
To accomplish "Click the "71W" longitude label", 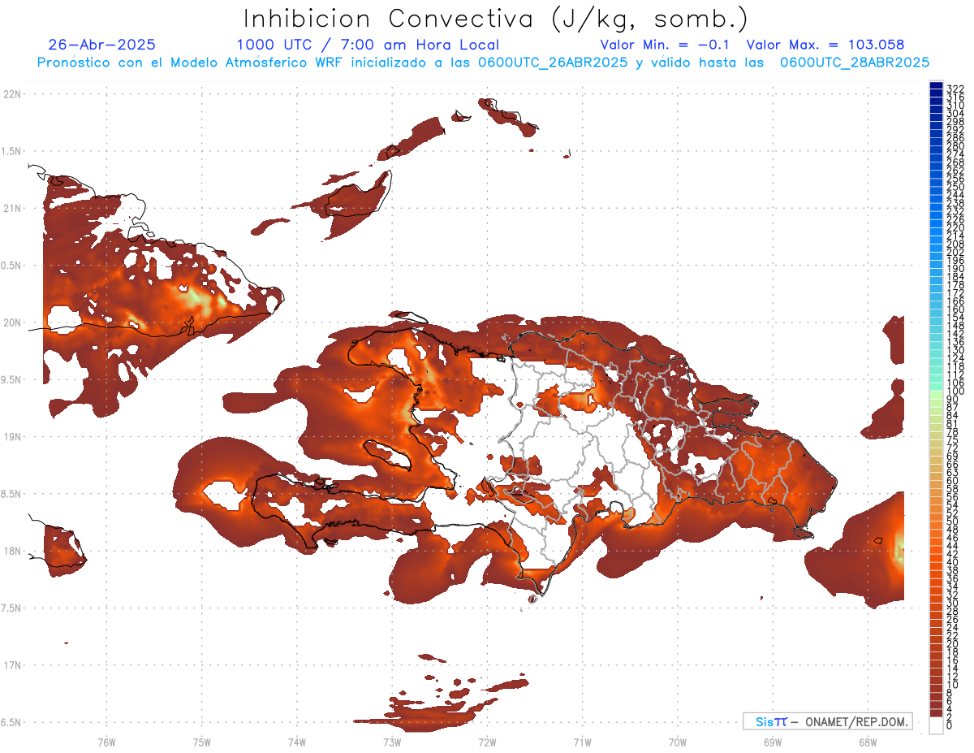I will (x=582, y=742).
